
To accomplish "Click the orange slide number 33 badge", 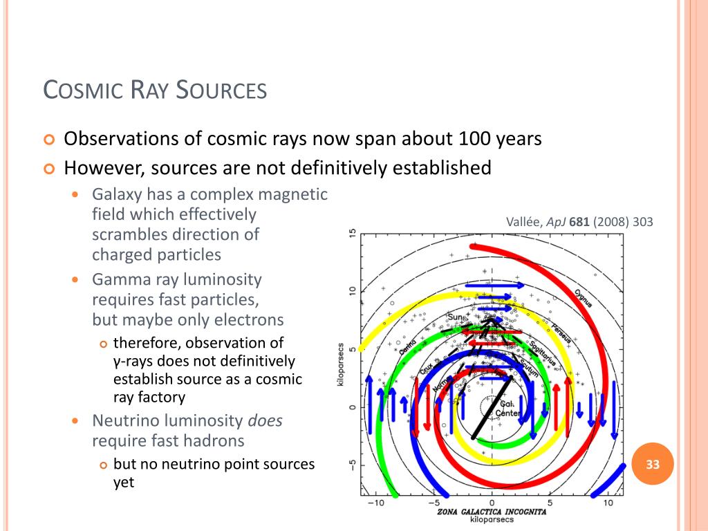I will pyautogui.click(x=653, y=464).
